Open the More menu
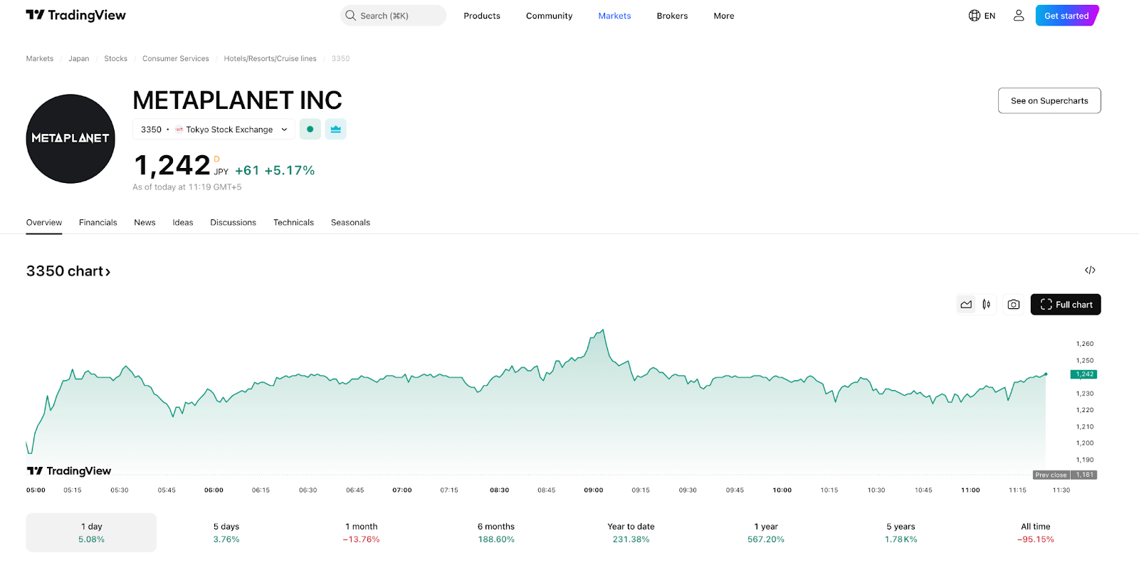This screenshot has height=573, width=1139. (x=724, y=16)
